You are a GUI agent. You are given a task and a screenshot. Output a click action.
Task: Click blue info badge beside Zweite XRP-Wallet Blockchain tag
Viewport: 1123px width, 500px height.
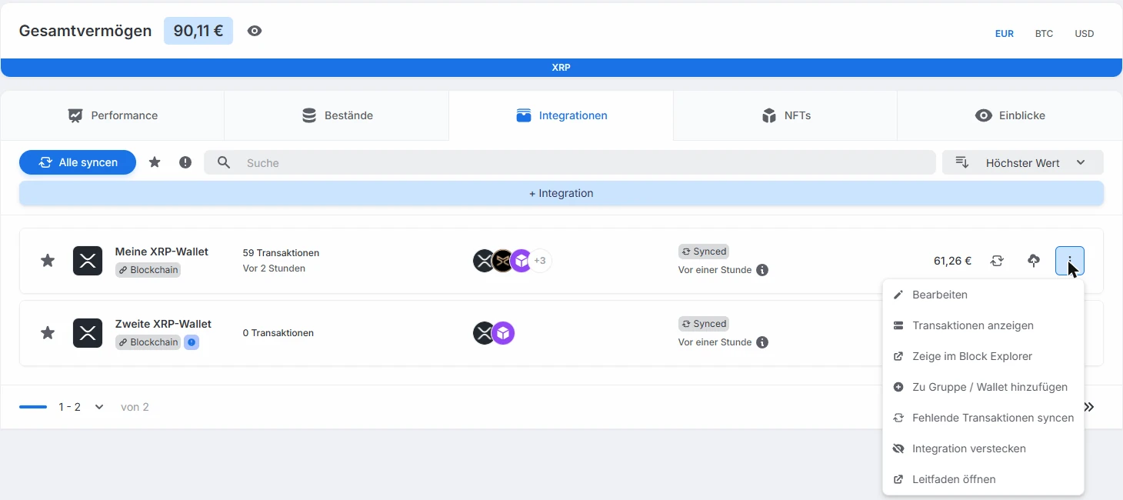[x=192, y=342]
